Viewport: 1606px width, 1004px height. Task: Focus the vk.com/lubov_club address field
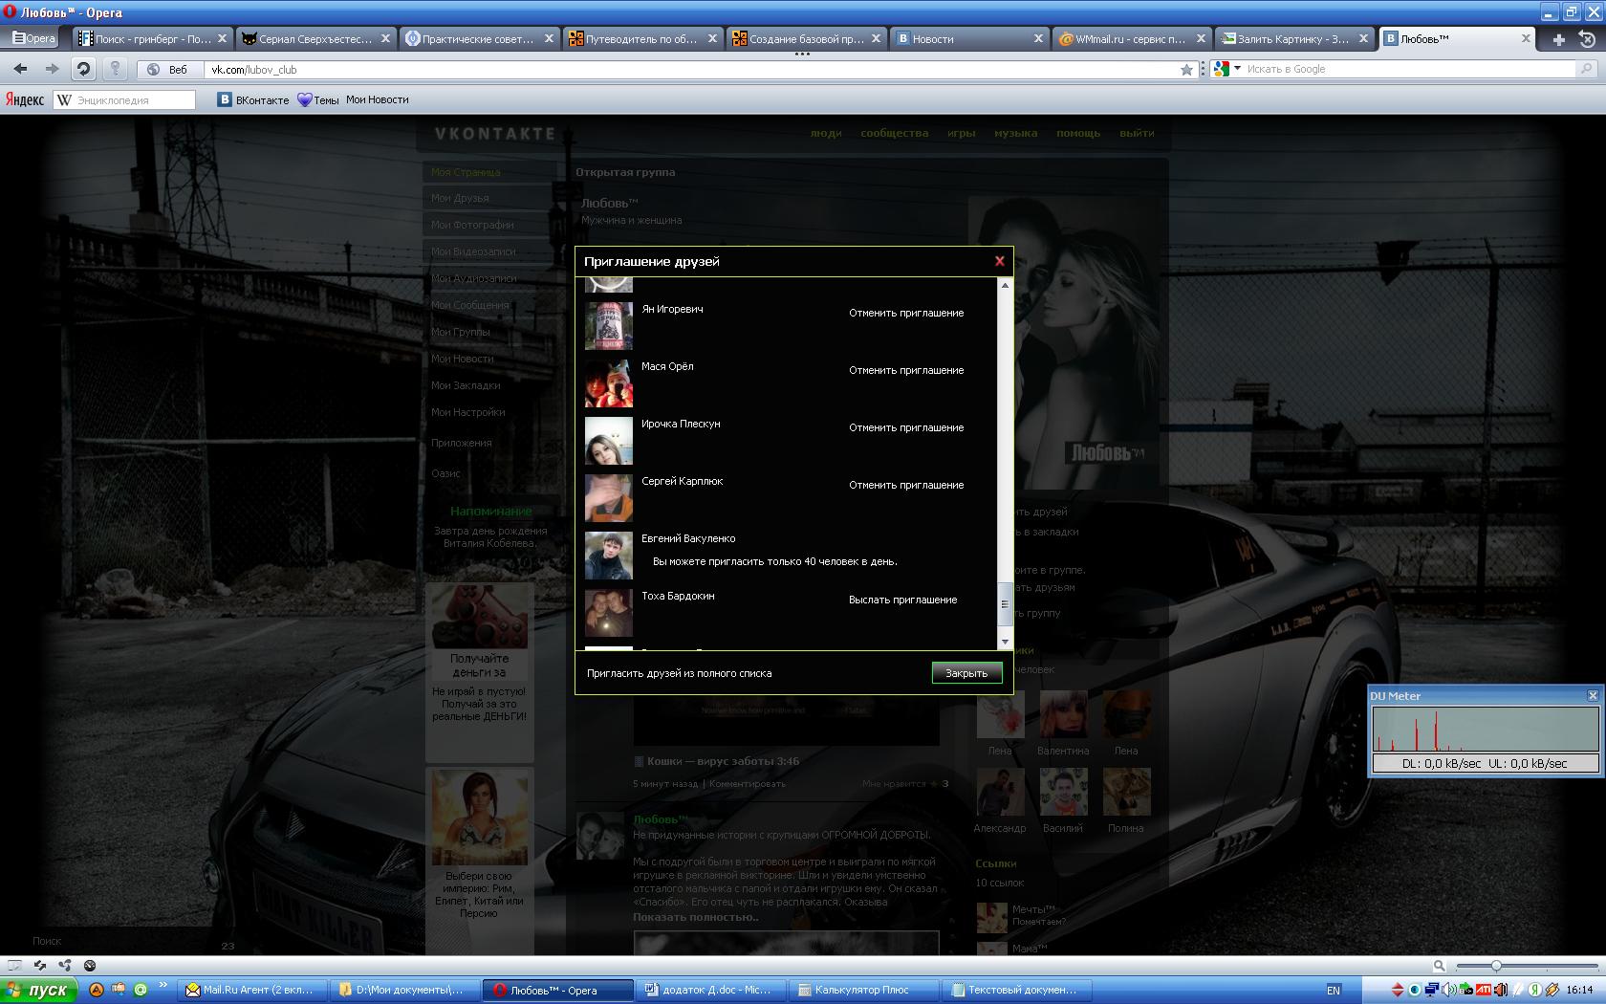click(691, 69)
